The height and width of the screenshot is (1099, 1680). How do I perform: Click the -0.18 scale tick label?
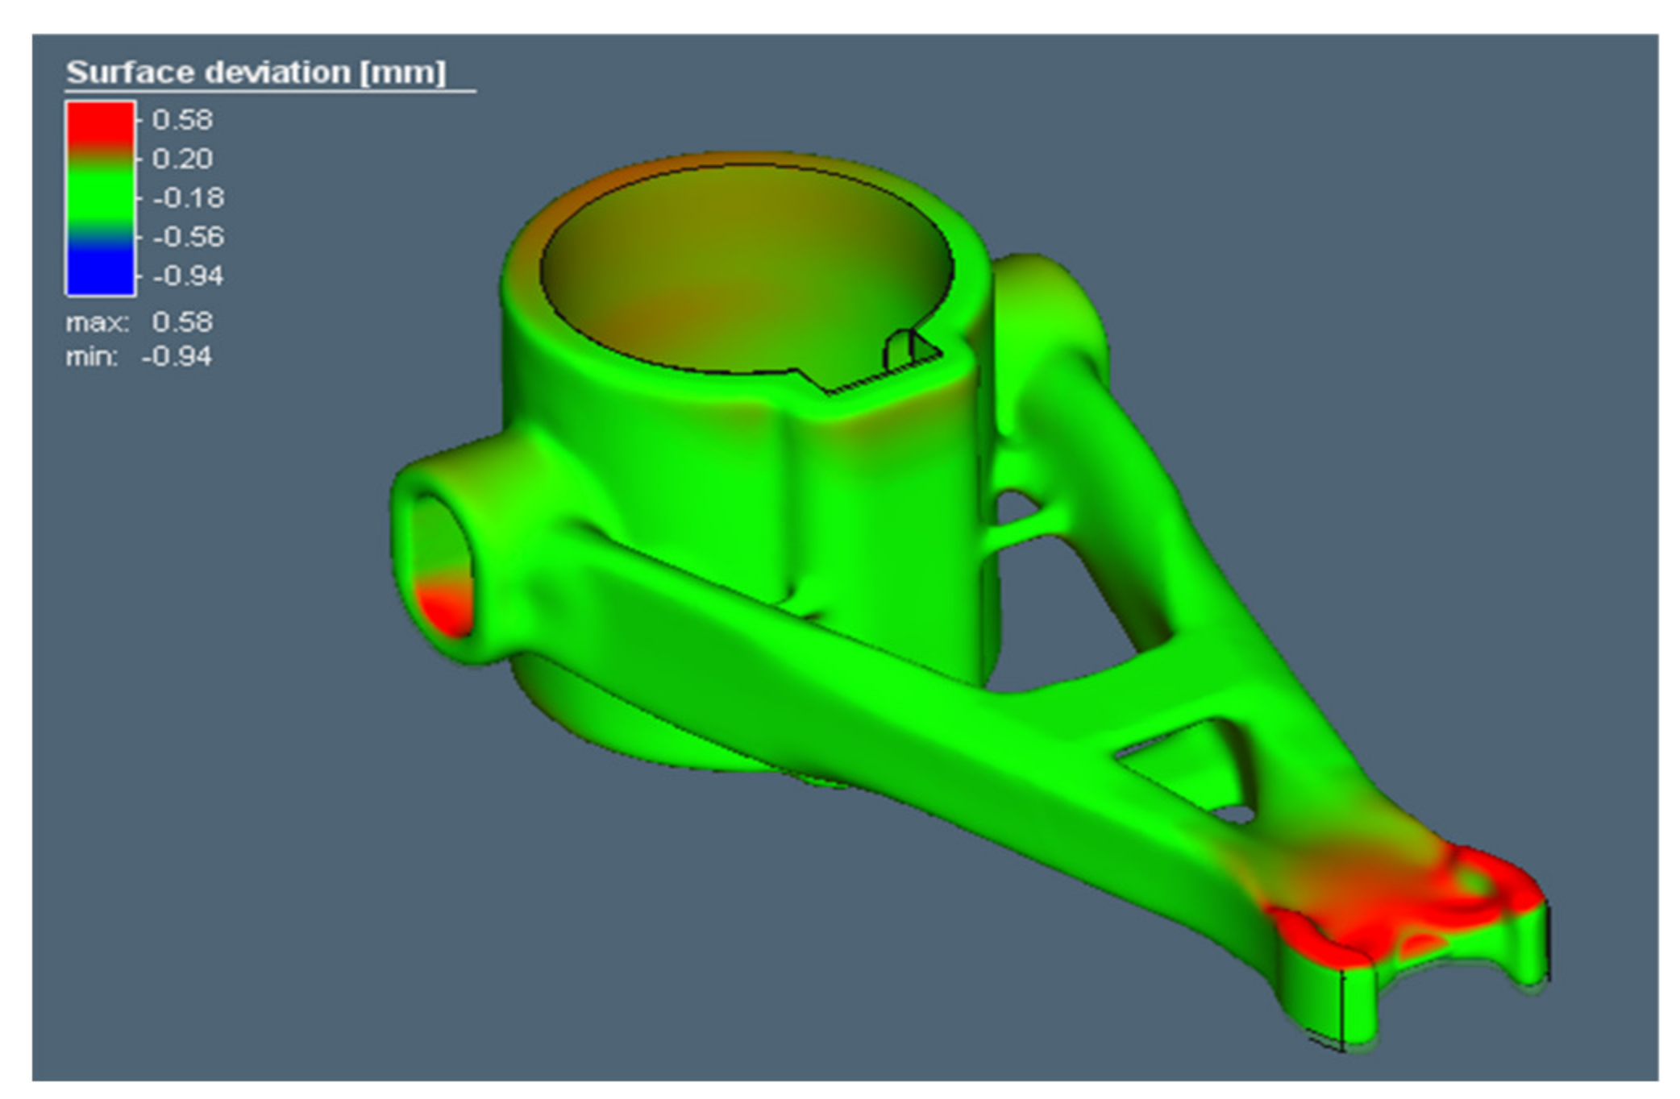coord(188,198)
